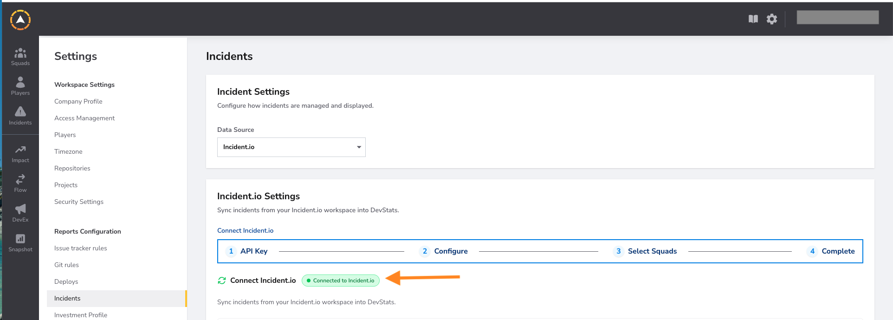Open the Impact sidebar section

pos(20,154)
